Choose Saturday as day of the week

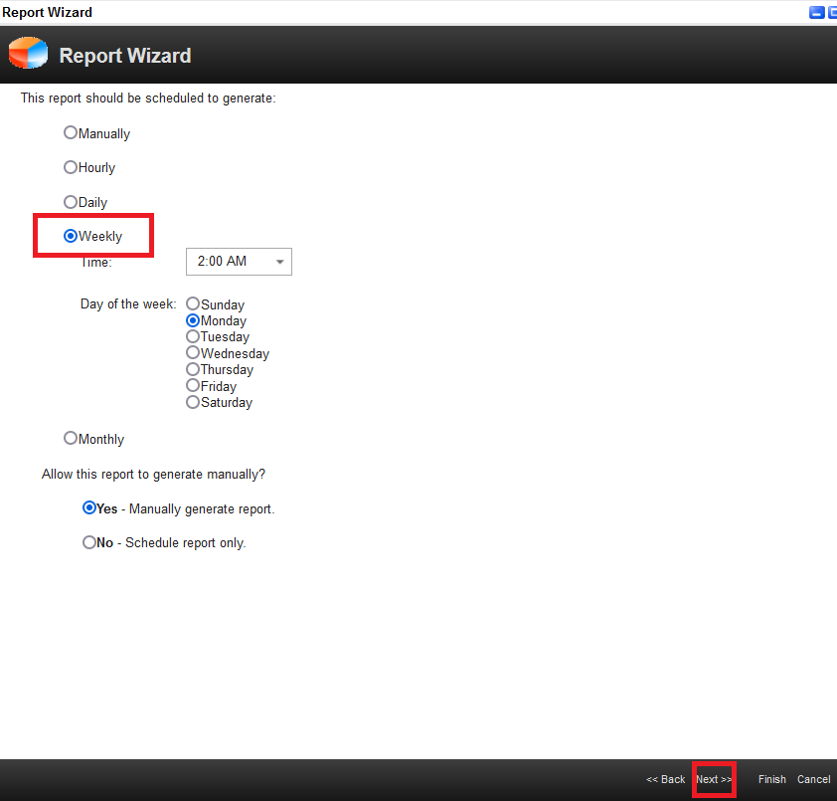(x=193, y=402)
